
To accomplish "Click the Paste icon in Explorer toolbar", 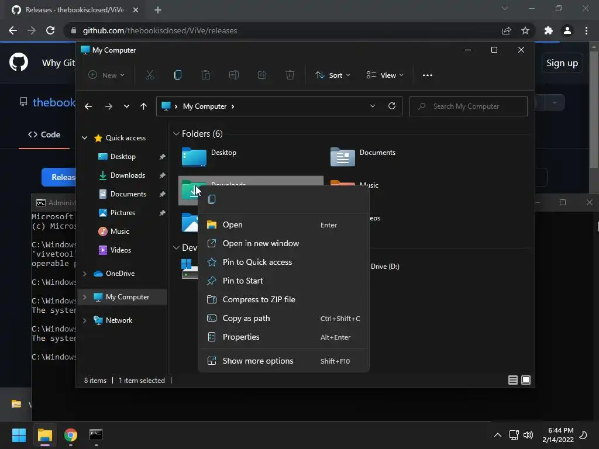I will click(x=205, y=75).
